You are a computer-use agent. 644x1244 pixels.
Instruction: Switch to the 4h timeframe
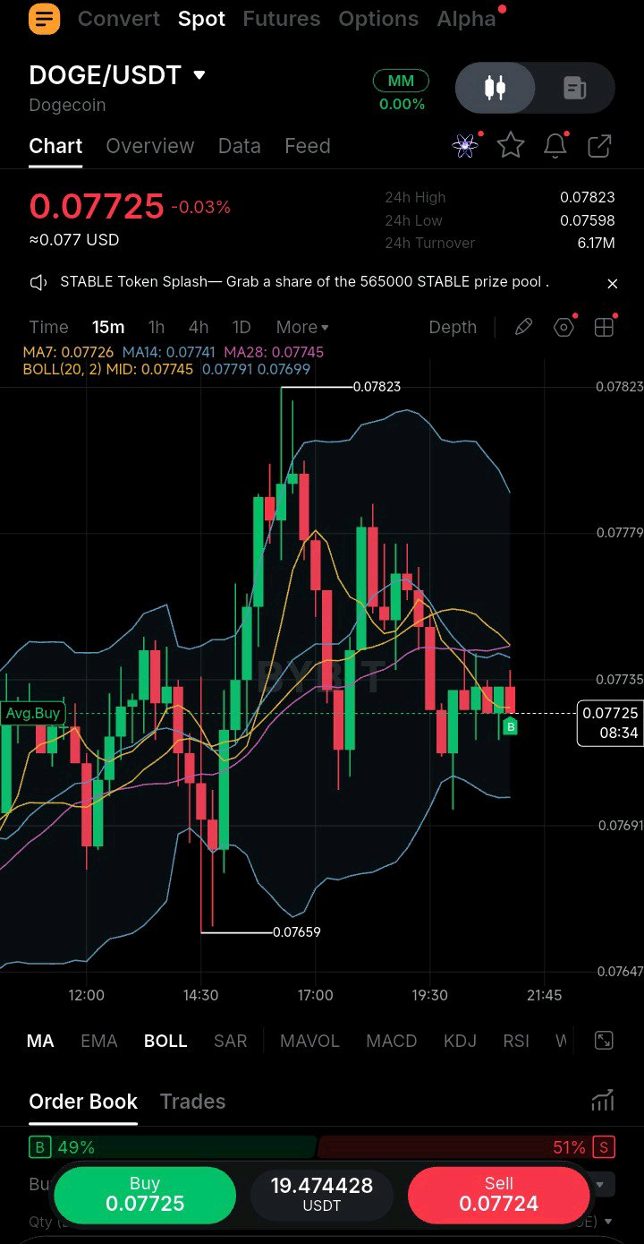(x=199, y=327)
